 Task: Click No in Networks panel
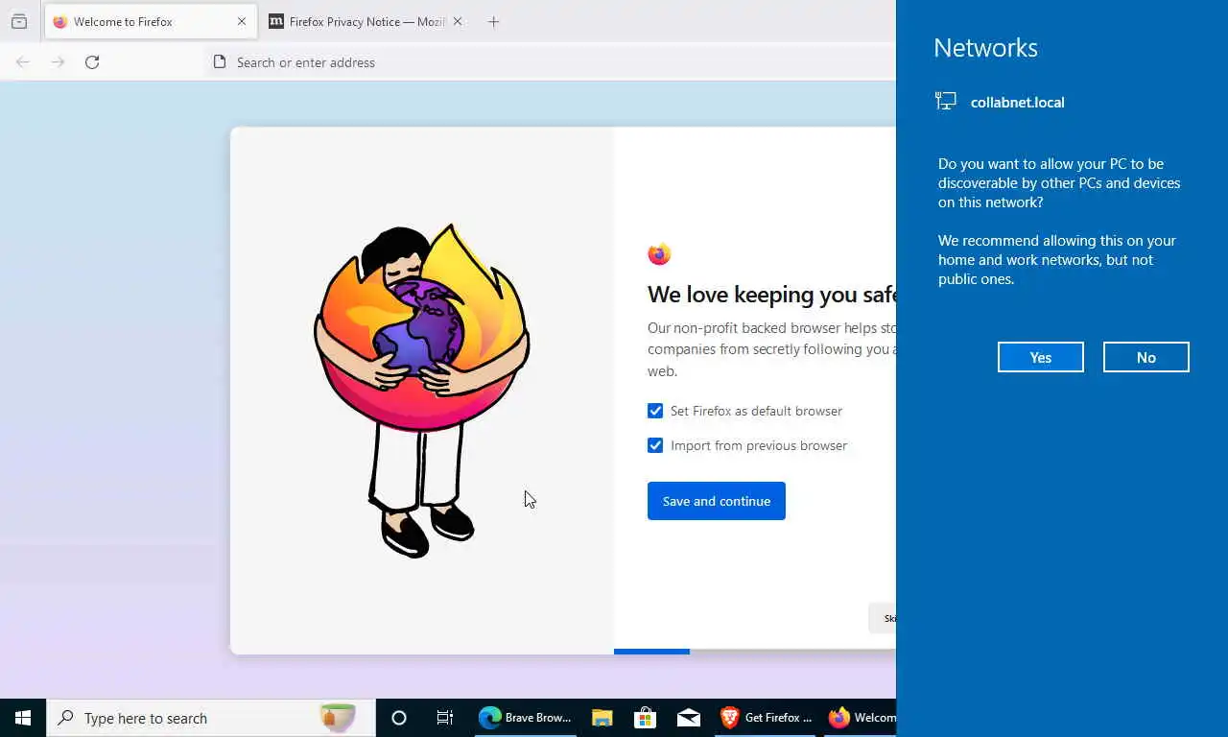pyautogui.click(x=1146, y=357)
